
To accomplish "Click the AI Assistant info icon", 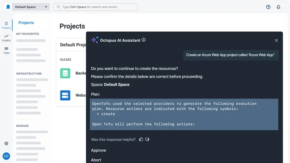I will coord(144,40).
